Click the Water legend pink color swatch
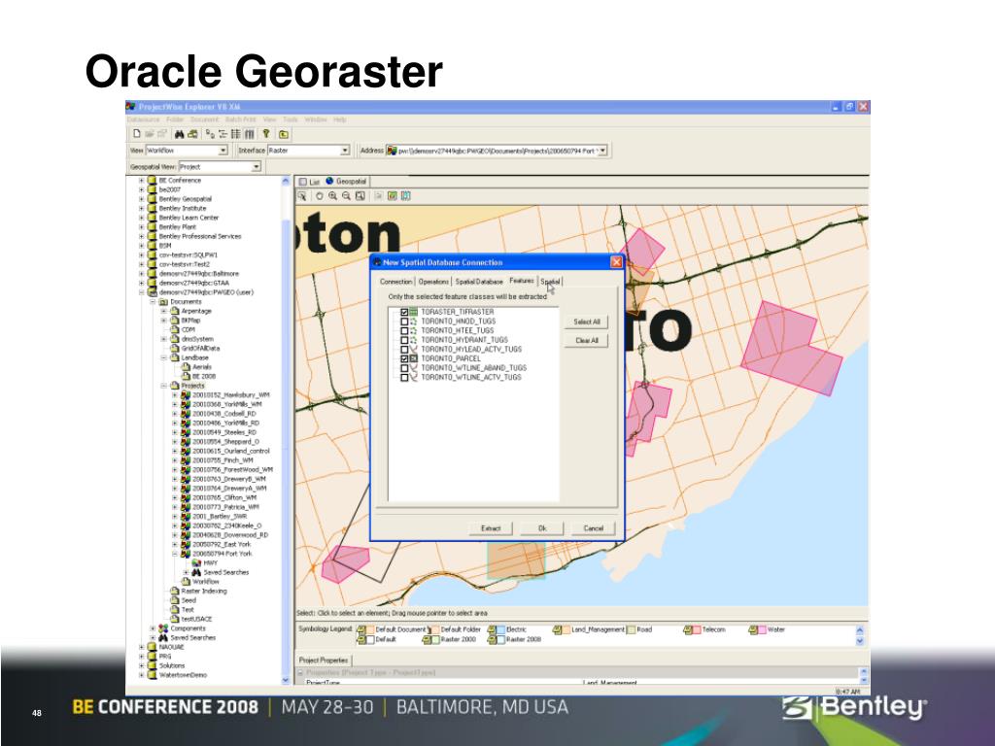Viewport: 995px width, 746px height. [762, 629]
